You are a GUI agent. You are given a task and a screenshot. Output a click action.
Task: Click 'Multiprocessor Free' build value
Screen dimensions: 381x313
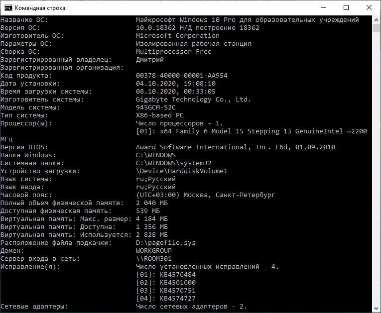point(174,51)
